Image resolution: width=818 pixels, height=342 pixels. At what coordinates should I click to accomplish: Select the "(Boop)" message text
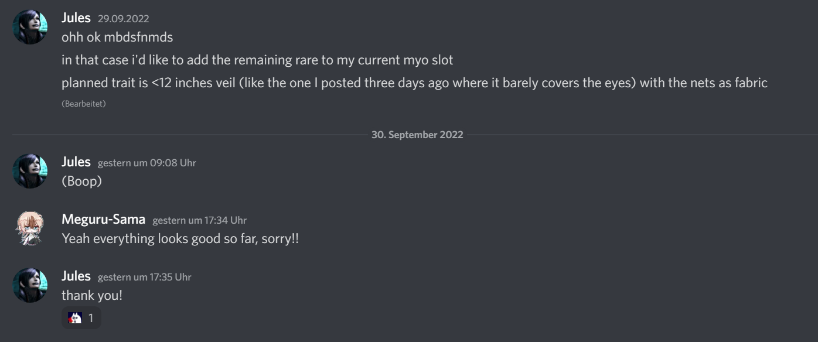tap(82, 181)
